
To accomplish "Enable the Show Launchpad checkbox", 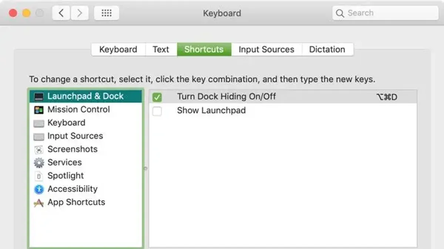I will [x=157, y=111].
